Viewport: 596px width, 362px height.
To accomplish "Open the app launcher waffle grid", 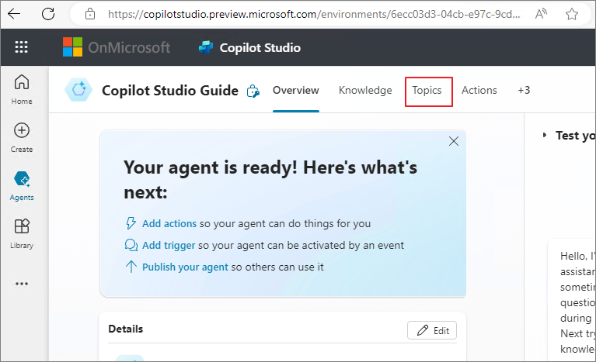I will [x=21, y=47].
